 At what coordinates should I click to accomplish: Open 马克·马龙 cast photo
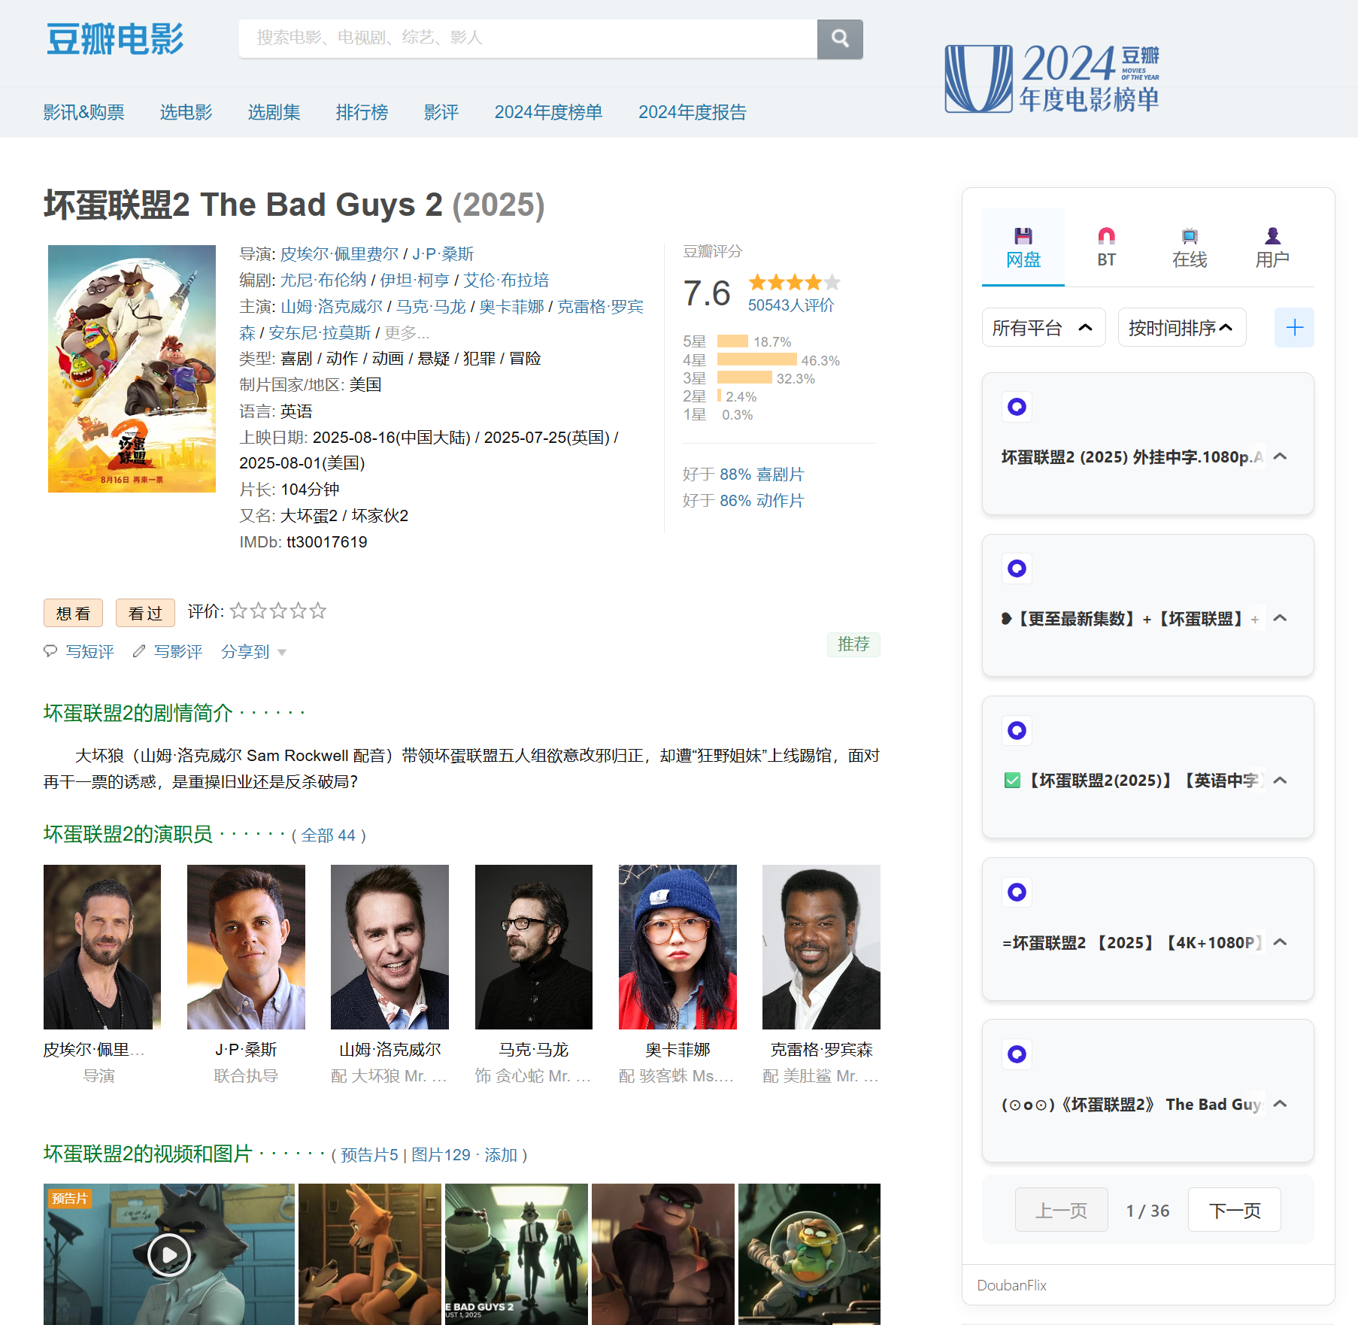(x=534, y=947)
